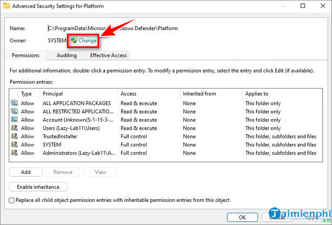Switch to the Permissions tab
The width and height of the screenshot is (332, 225).
(25, 55)
